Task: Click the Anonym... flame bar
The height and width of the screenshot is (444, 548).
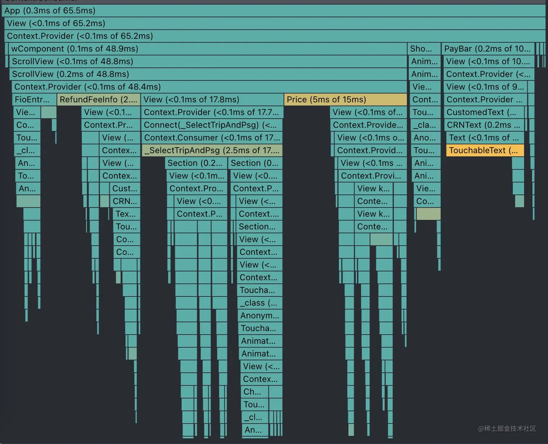Action: pos(260,315)
